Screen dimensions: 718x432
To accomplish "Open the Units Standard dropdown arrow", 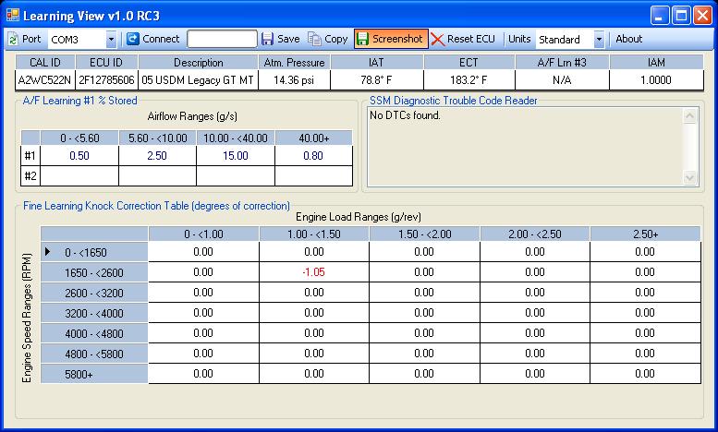I will click(599, 40).
